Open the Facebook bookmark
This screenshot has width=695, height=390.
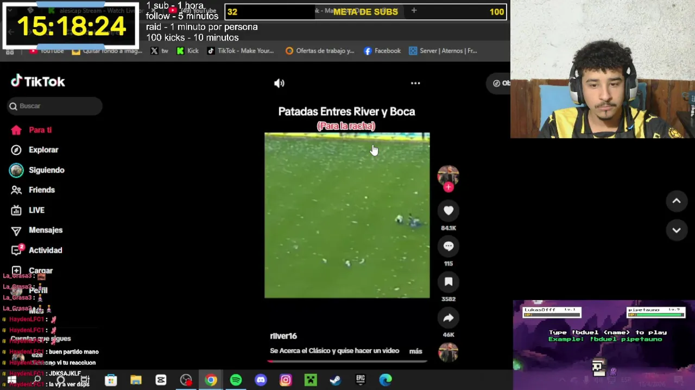(x=382, y=51)
